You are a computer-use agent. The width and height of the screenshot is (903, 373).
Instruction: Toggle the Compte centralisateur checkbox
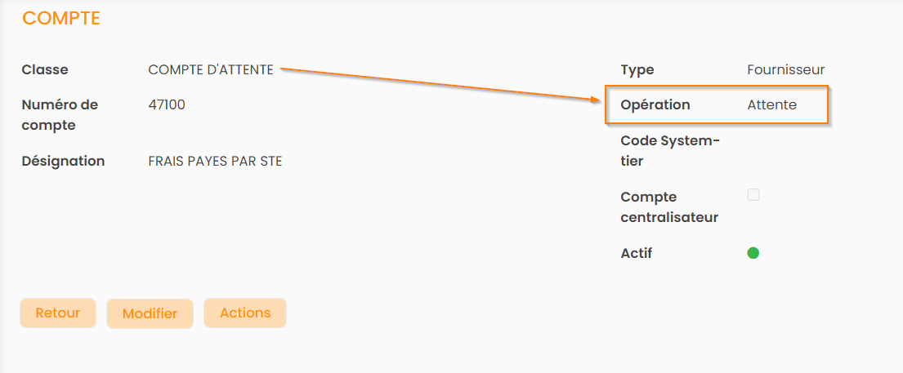point(753,195)
